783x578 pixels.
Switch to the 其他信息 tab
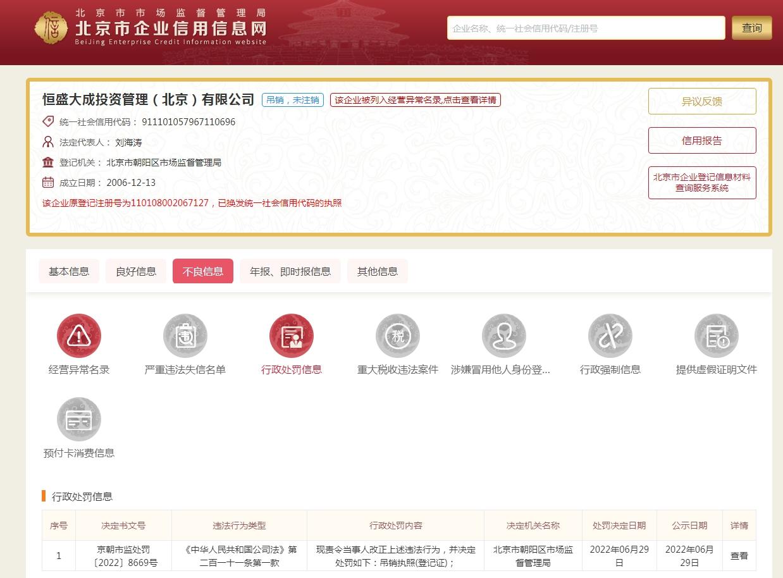(x=378, y=271)
